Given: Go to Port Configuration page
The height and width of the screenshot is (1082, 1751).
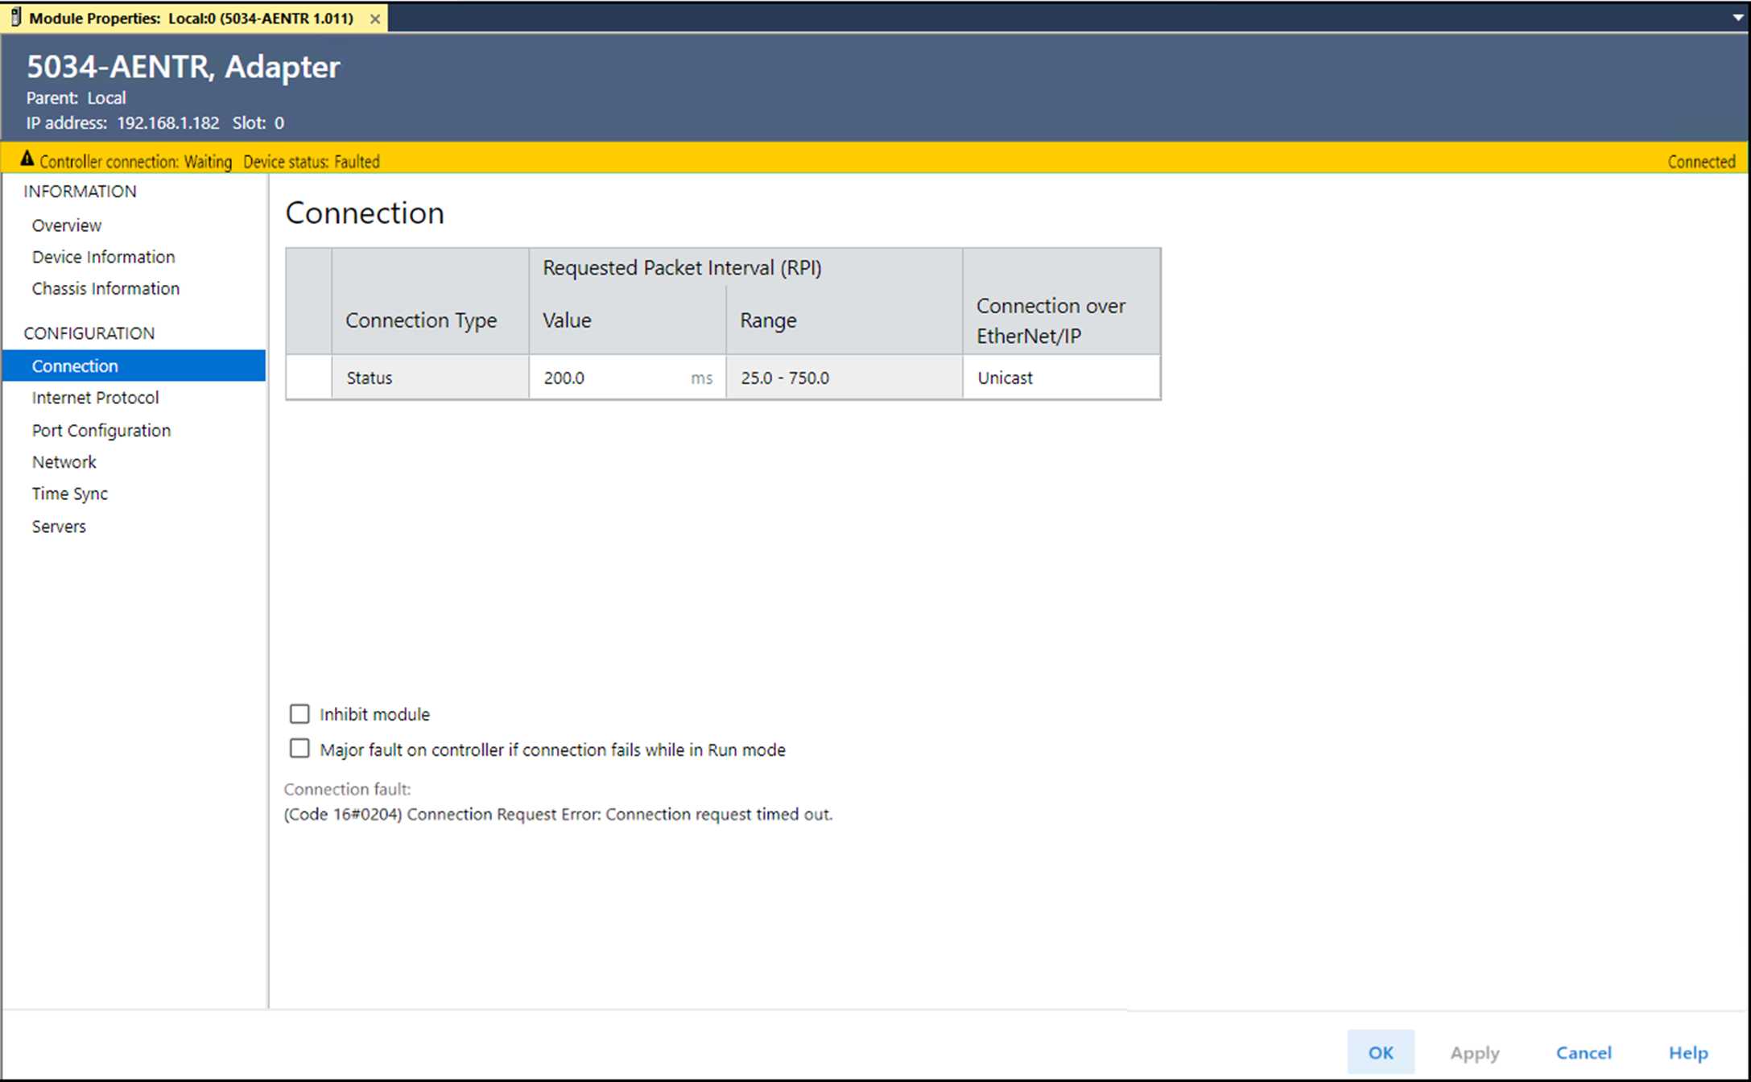Looking at the screenshot, I should [x=101, y=431].
